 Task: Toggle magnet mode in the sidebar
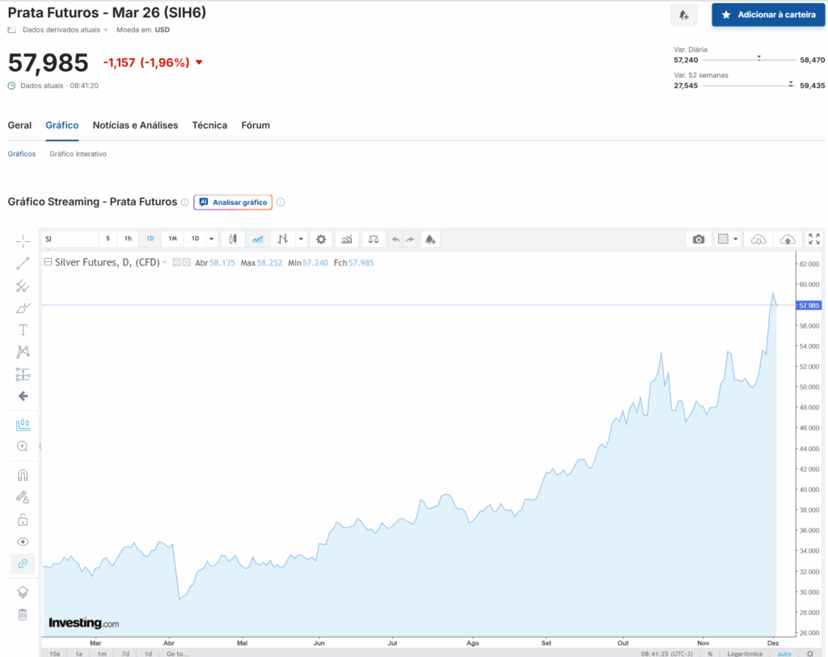23,476
